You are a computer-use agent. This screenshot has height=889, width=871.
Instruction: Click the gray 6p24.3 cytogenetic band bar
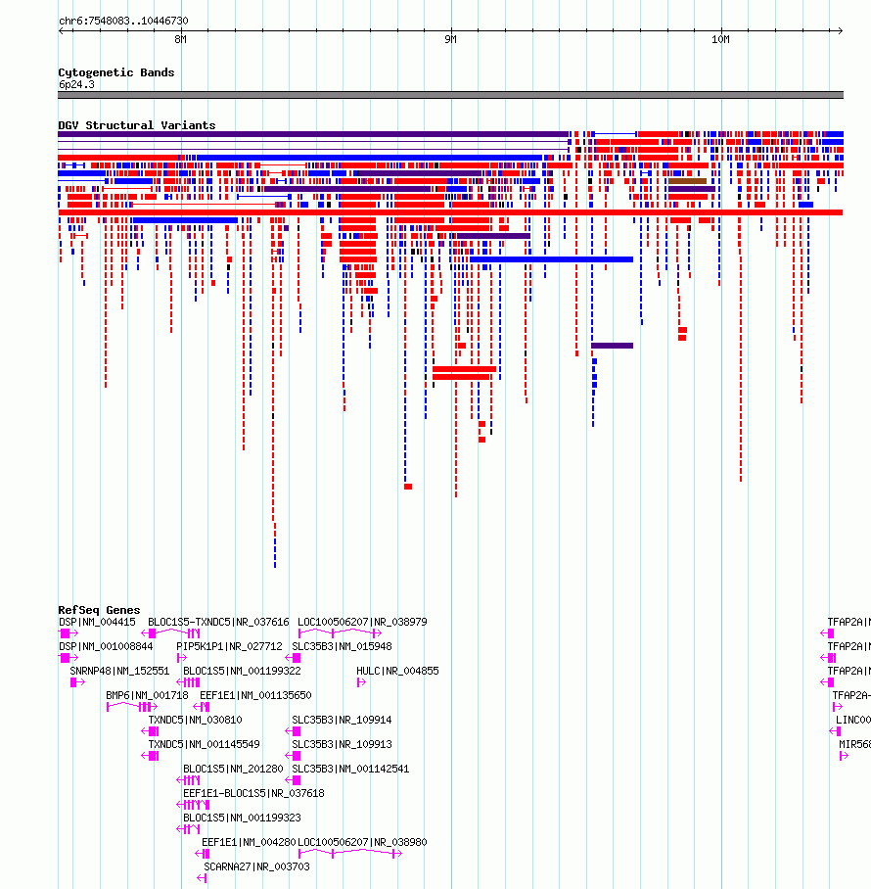(450, 95)
